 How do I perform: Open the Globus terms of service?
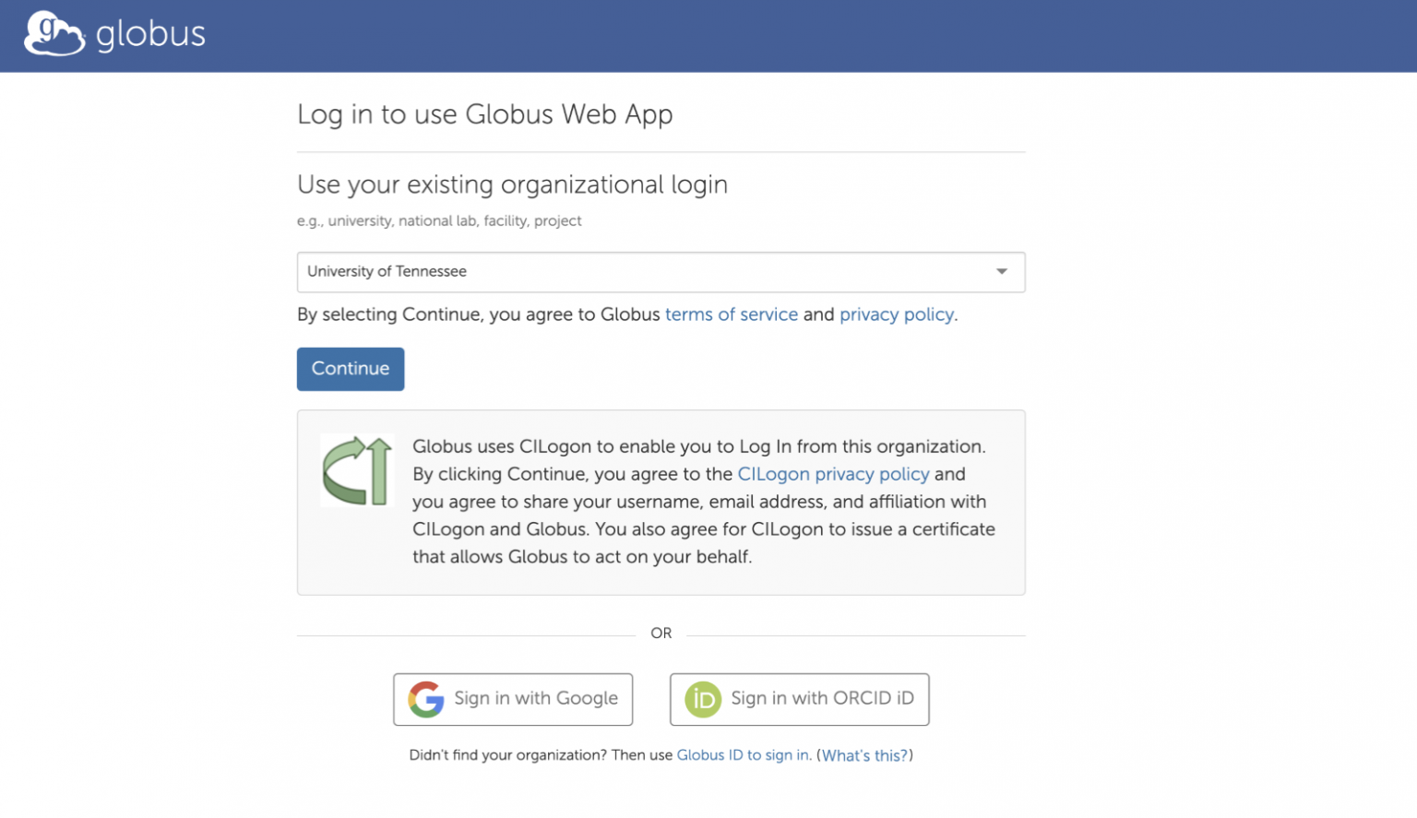[x=731, y=314]
